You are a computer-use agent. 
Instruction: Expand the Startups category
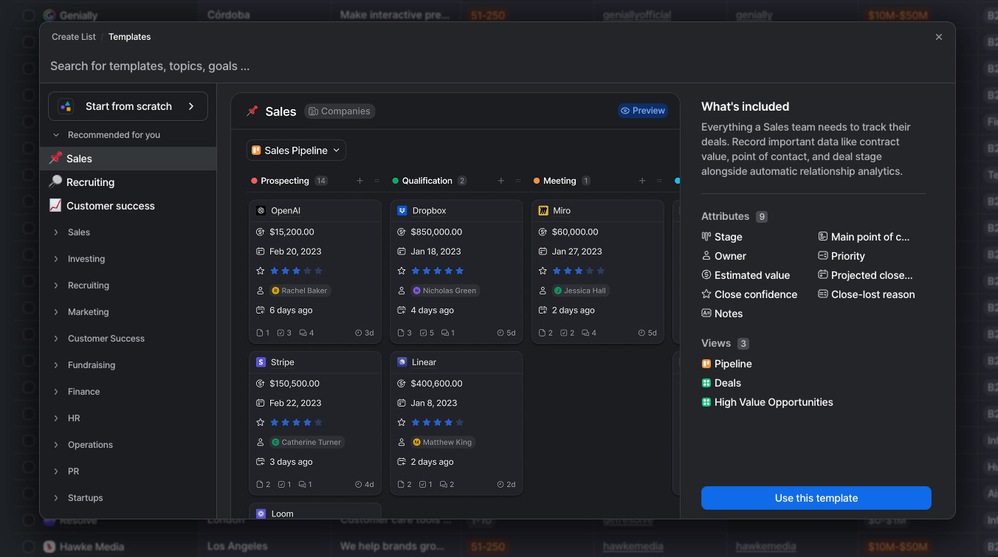click(x=56, y=498)
